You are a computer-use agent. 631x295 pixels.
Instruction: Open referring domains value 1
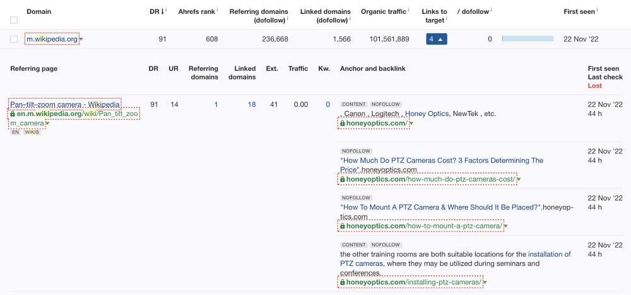(x=216, y=105)
